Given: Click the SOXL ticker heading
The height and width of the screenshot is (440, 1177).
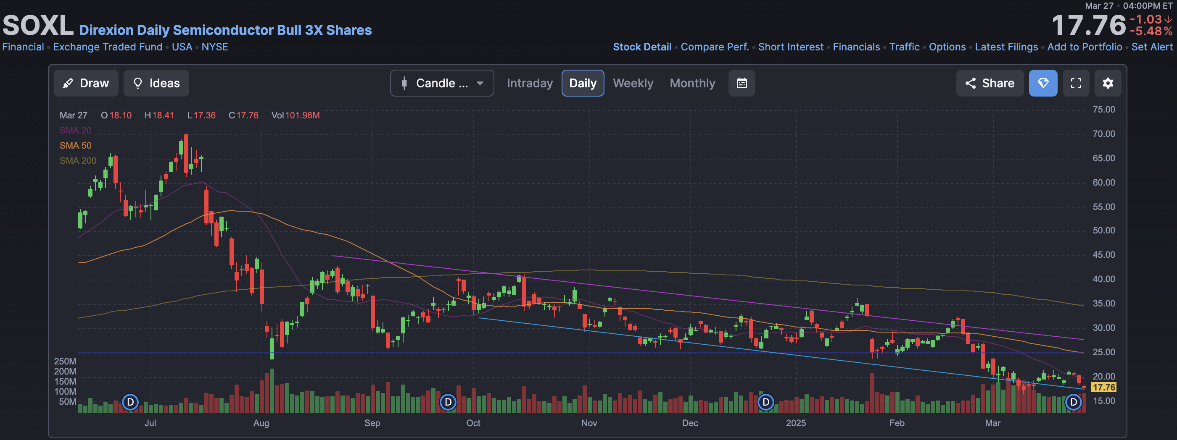Looking at the screenshot, I should 38,25.
